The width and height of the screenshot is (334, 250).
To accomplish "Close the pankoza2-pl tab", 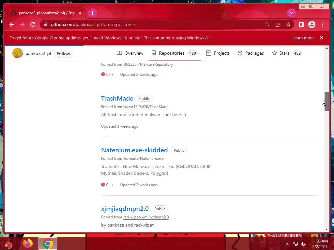I will [80, 13].
